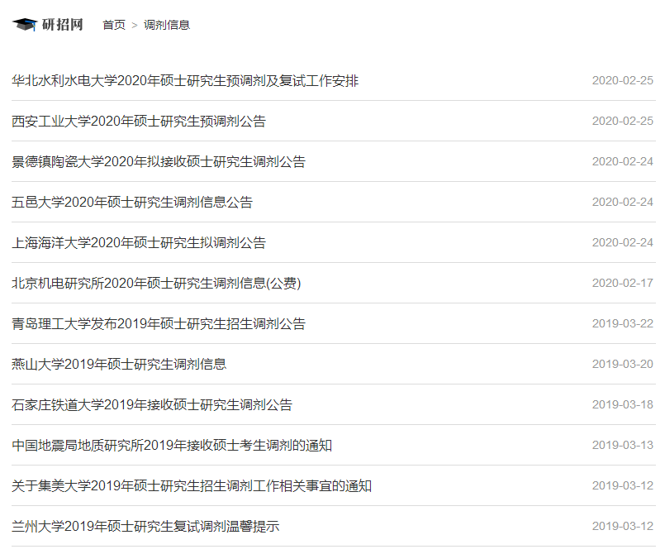Screen dimensions: 665x554
Task: Open 上海海洋大学2020年硕士研究生拟调剂公告
Action: [x=139, y=243]
